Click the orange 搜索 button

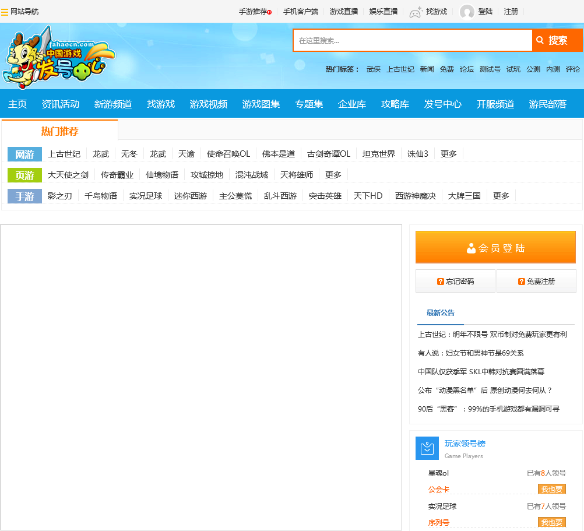tap(557, 40)
